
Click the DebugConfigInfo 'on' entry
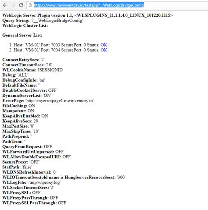click(24, 80)
